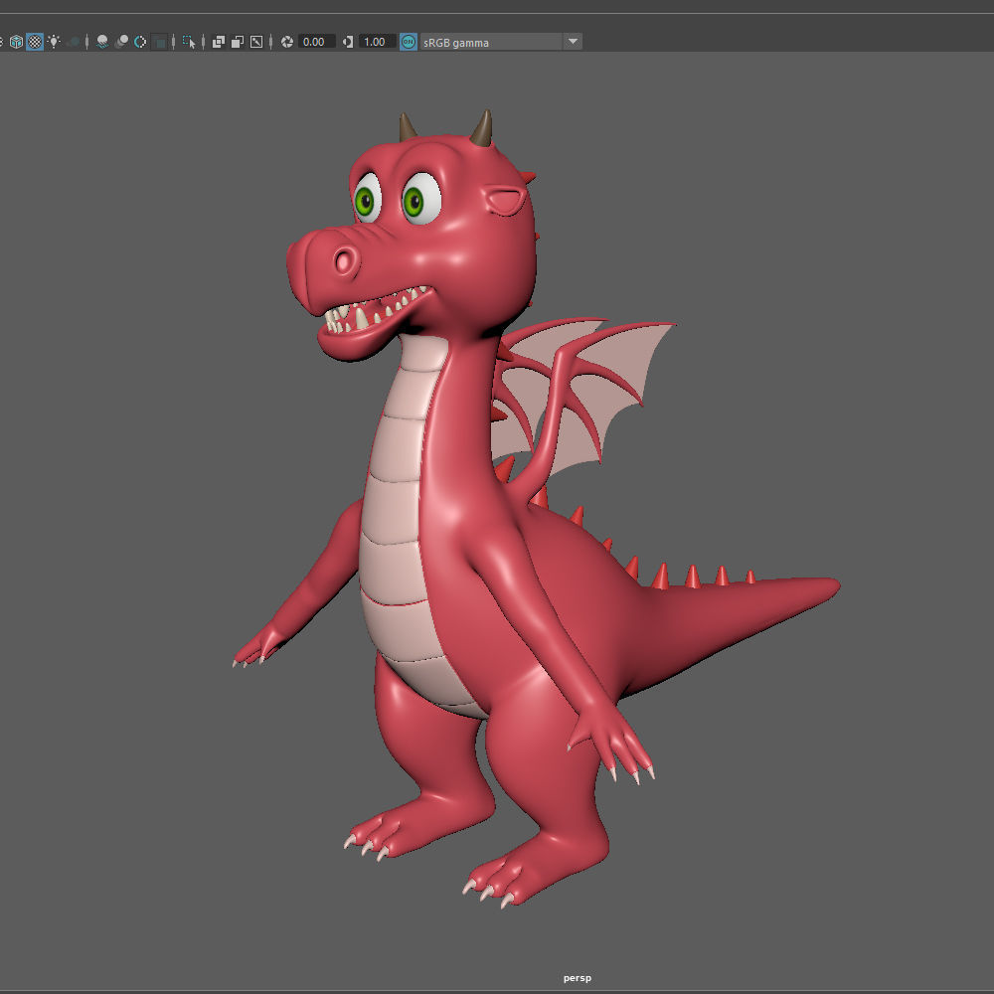Click the persp camera label

(x=577, y=978)
